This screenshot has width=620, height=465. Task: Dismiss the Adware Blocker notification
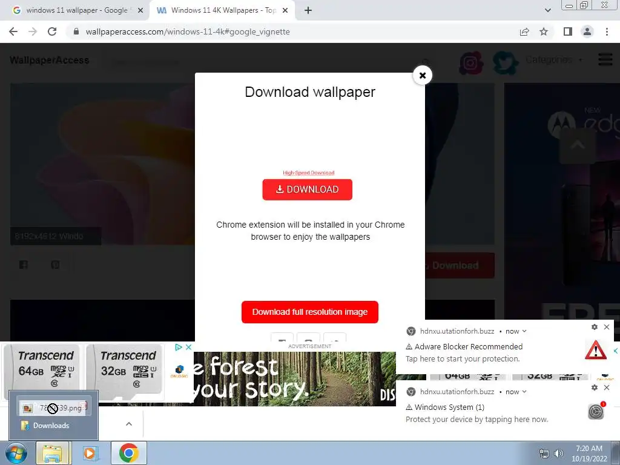[607, 327]
